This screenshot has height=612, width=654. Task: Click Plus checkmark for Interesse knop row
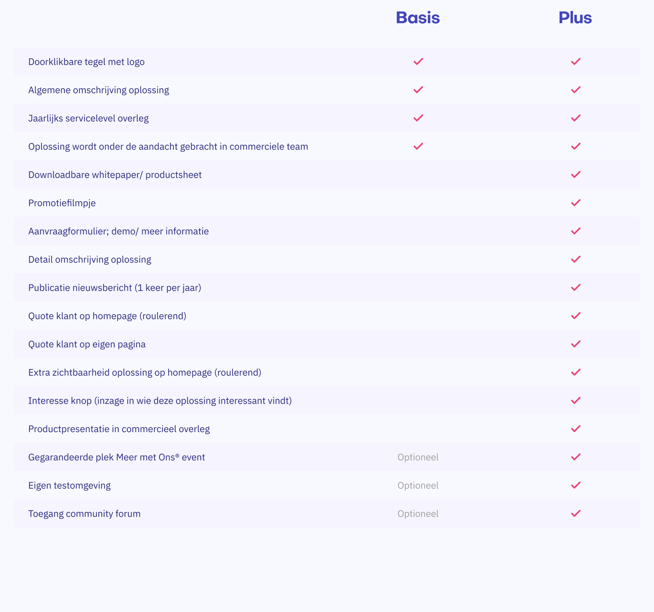(576, 401)
